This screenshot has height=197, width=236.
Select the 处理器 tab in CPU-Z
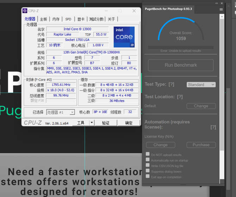[30, 19]
